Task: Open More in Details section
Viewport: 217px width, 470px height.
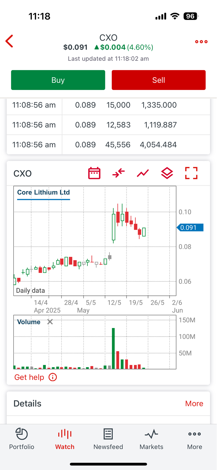Action: [194, 404]
